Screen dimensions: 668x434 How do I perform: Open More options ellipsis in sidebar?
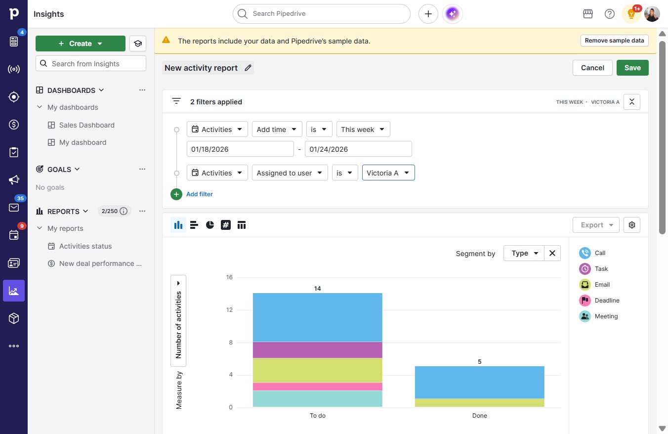(14, 346)
